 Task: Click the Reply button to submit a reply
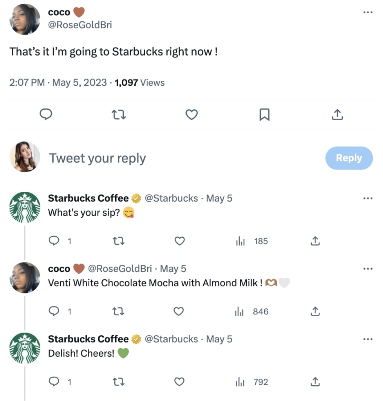click(x=349, y=158)
